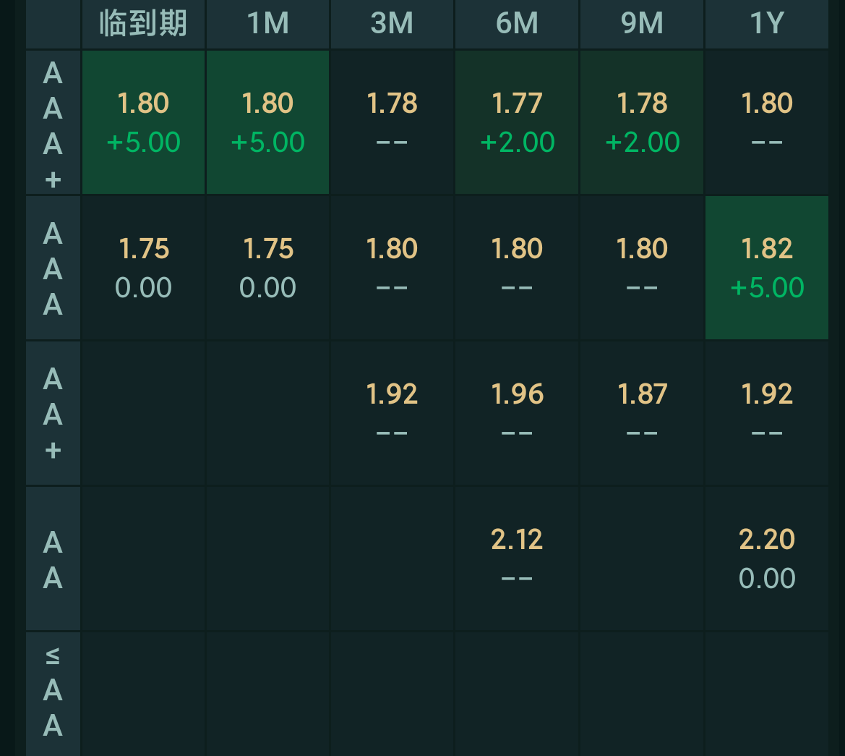
Task: Click the AA row label
Action: tap(53, 557)
